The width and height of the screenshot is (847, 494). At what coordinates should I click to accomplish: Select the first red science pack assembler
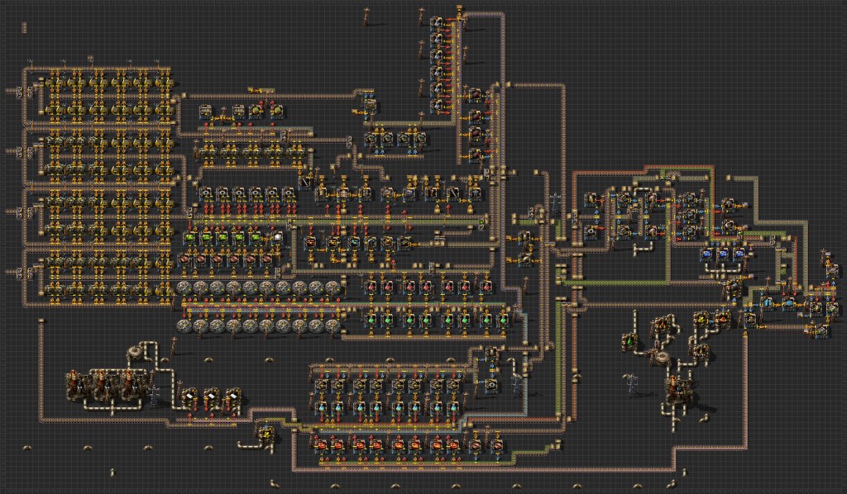[x=371, y=287]
